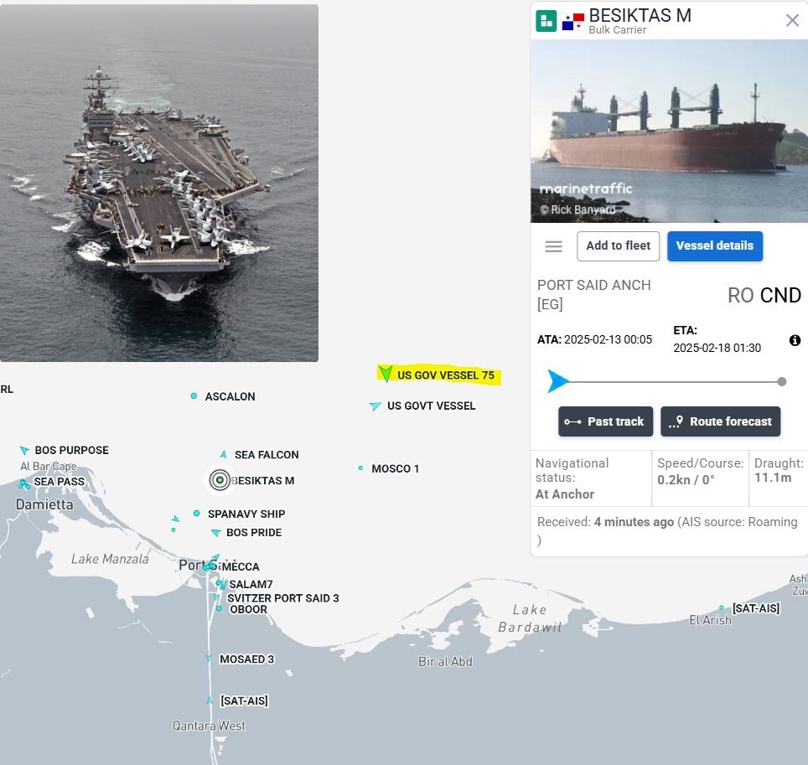Image resolution: width=808 pixels, height=765 pixels.
Task: Open the hamburger menu in the vessel panel
Action: pos(553,246)
